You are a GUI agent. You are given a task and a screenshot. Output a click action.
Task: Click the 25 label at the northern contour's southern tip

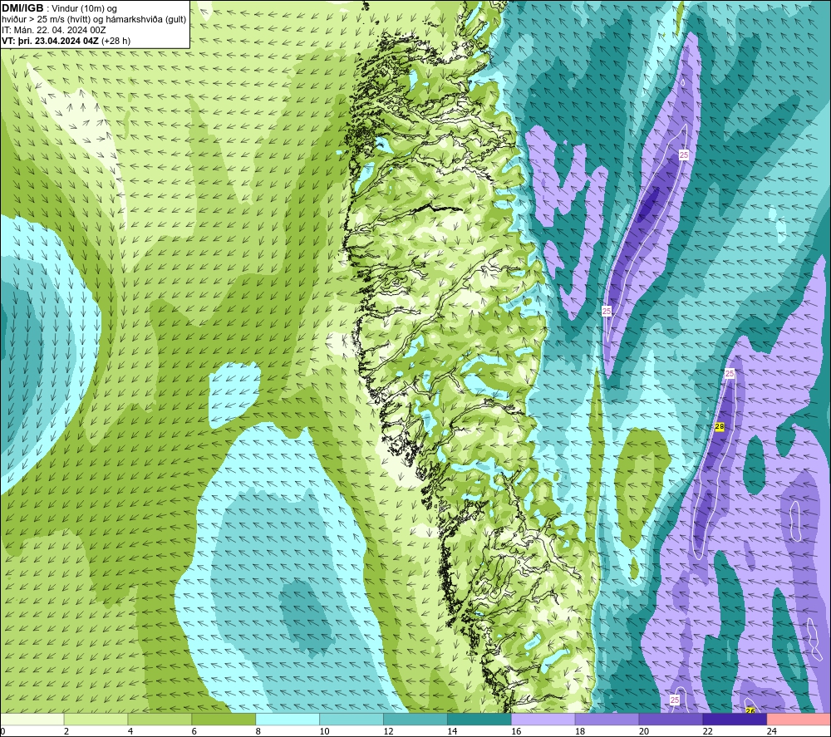(607, 311)
